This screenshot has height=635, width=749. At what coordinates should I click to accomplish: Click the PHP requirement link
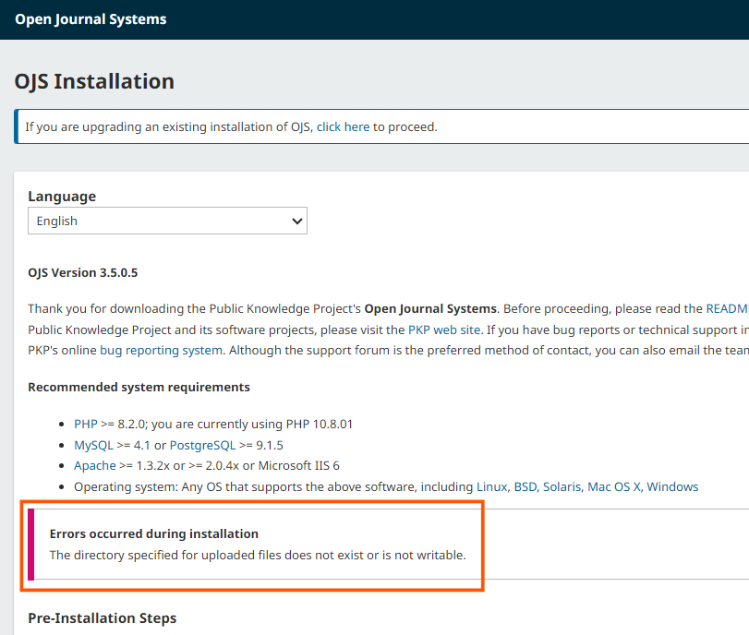(x=86, y=424)
